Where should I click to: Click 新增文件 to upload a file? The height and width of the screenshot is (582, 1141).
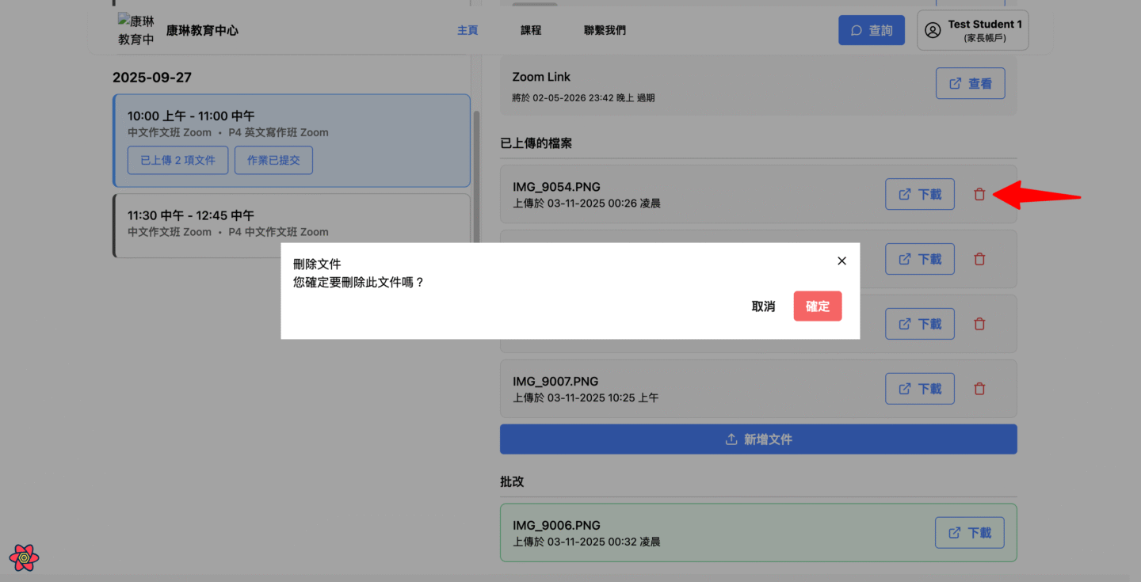coord(758,439)
